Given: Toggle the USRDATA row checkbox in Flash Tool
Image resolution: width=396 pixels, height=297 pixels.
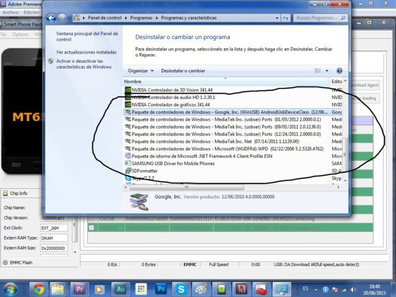Looking at the screenshot, I should tap(92, 228).
